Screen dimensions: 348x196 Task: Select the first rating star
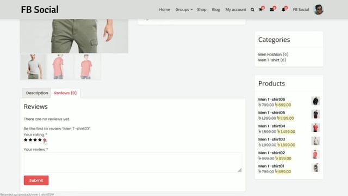click(26, 140)
